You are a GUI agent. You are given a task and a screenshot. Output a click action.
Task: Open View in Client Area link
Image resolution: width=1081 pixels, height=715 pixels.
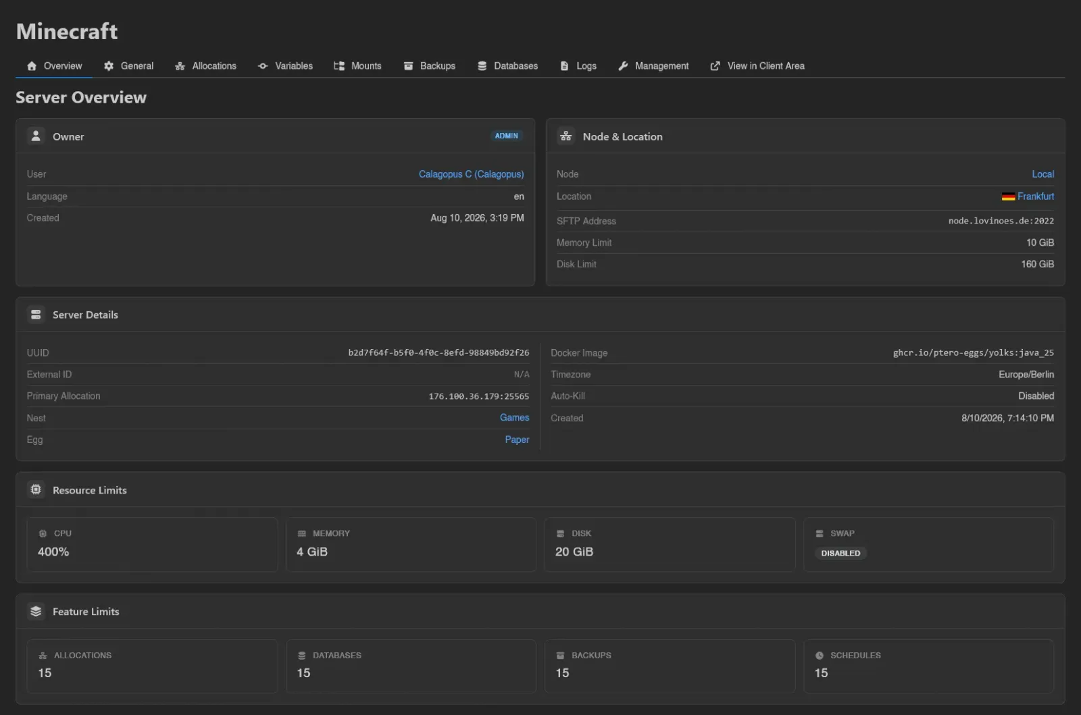point(757,66)
